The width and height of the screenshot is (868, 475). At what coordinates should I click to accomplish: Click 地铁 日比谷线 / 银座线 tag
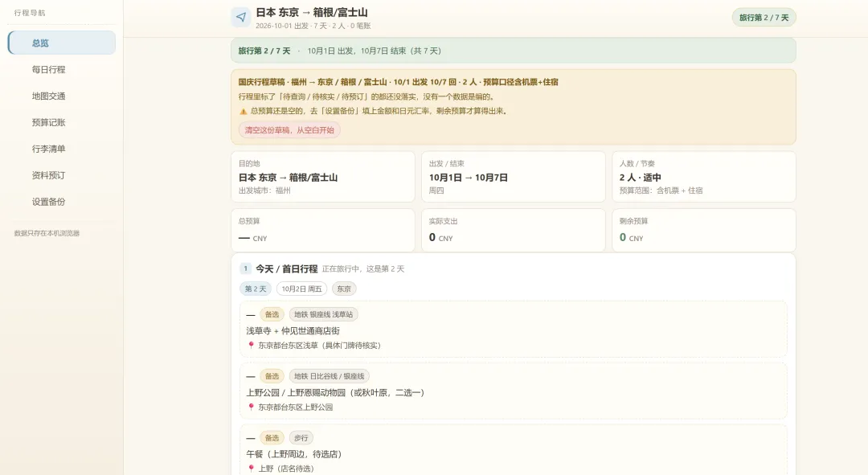click(329, 376)
